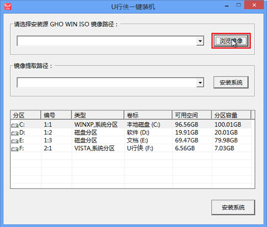This screenshot has width=267, height=227.
Task: Sort by 分区容量 column header
Action: click(x=231, y=115)
